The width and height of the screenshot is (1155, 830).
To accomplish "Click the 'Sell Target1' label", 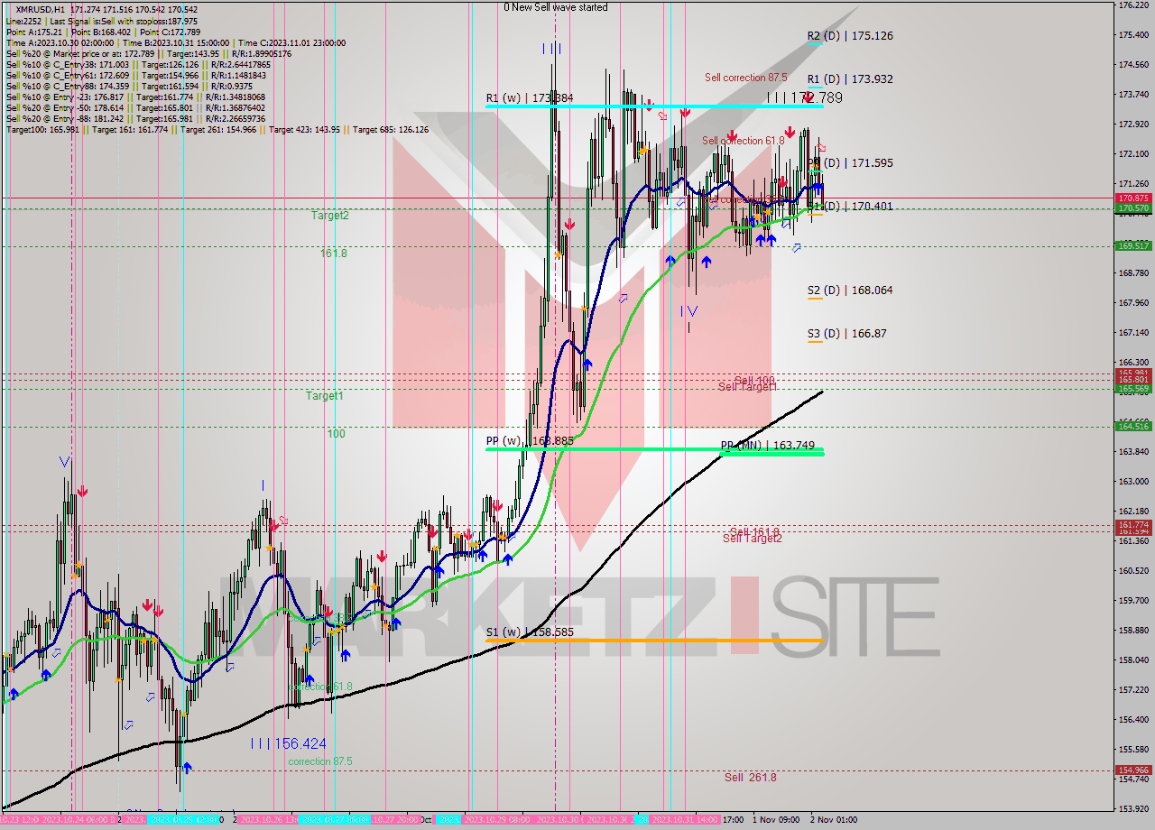I will 747,387.
